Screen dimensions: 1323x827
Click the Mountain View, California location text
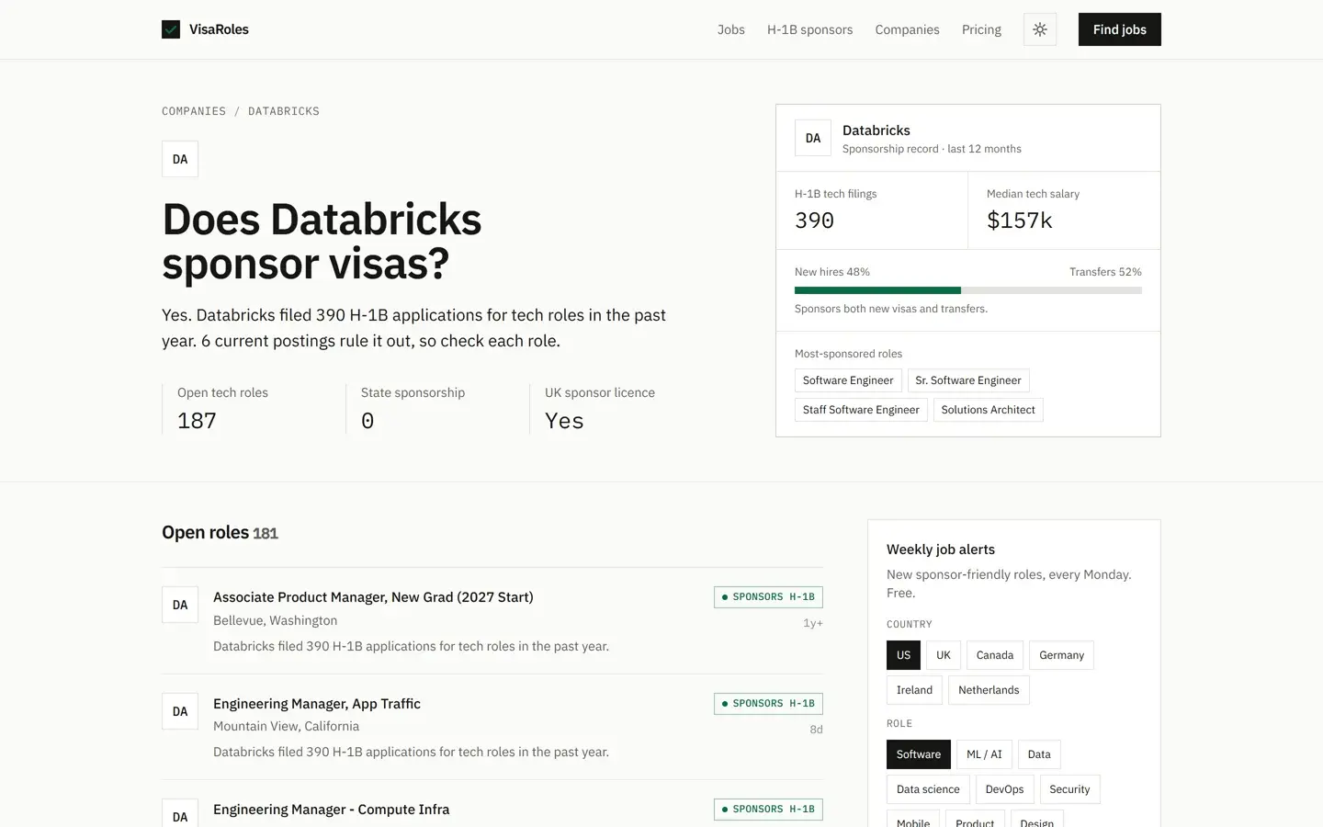click(x=286, y=727)
